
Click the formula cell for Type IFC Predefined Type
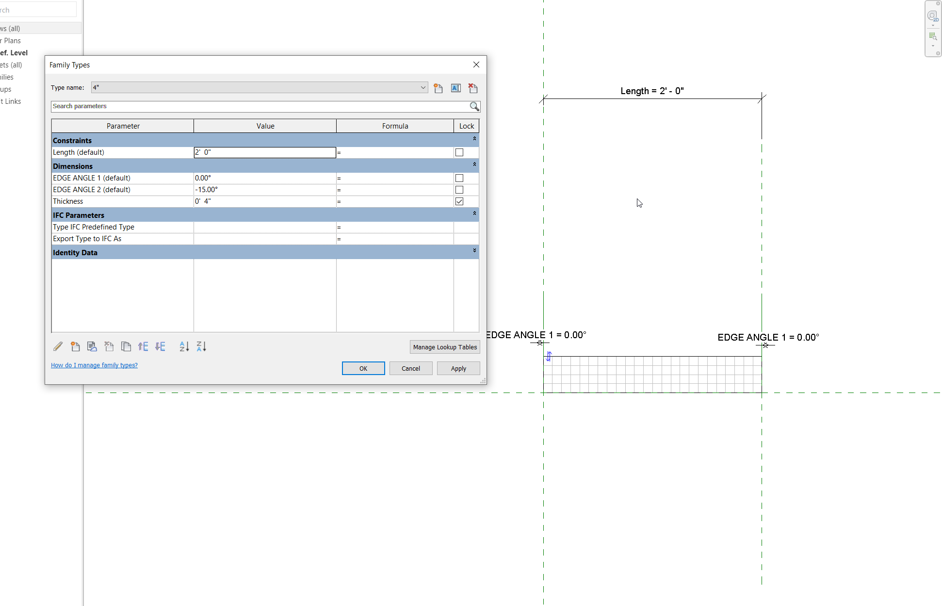(395, 227)
